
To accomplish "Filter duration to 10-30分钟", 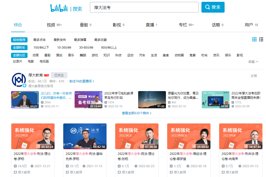I will pyautogui.click(x=64, y=48).
